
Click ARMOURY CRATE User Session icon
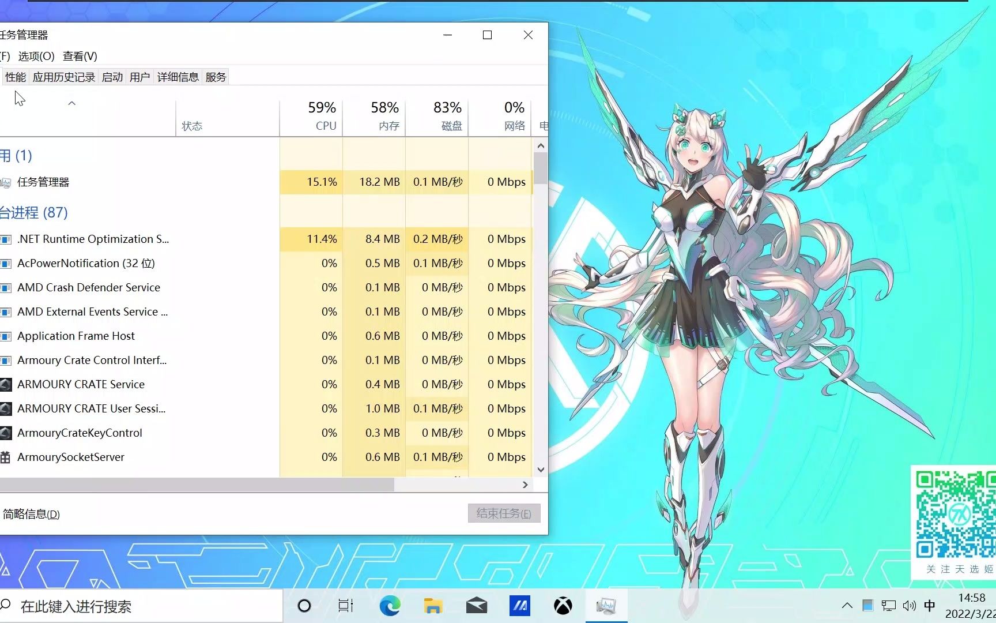coord(5,409)
